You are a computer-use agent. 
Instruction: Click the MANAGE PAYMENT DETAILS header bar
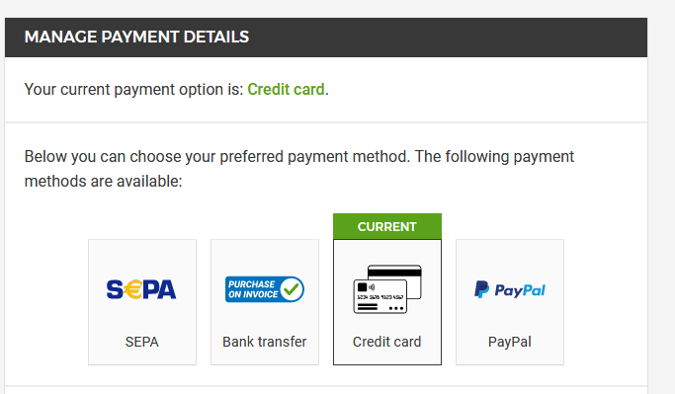click(x=326, y=38)
